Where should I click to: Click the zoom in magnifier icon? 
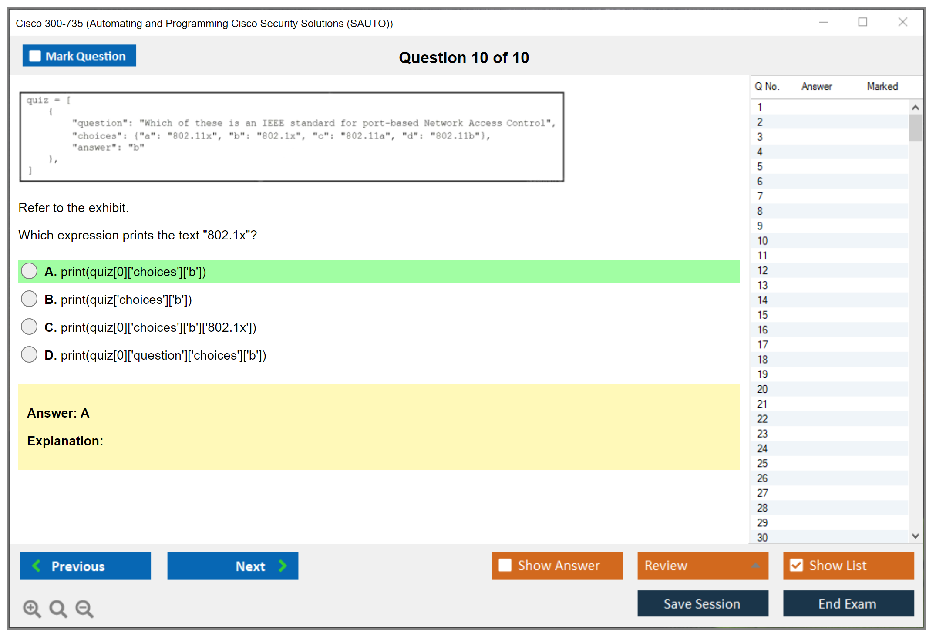pos(32,608)
